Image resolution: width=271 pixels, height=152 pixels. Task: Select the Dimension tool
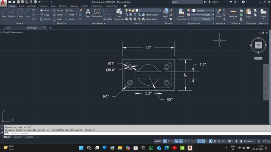[97, 13]
